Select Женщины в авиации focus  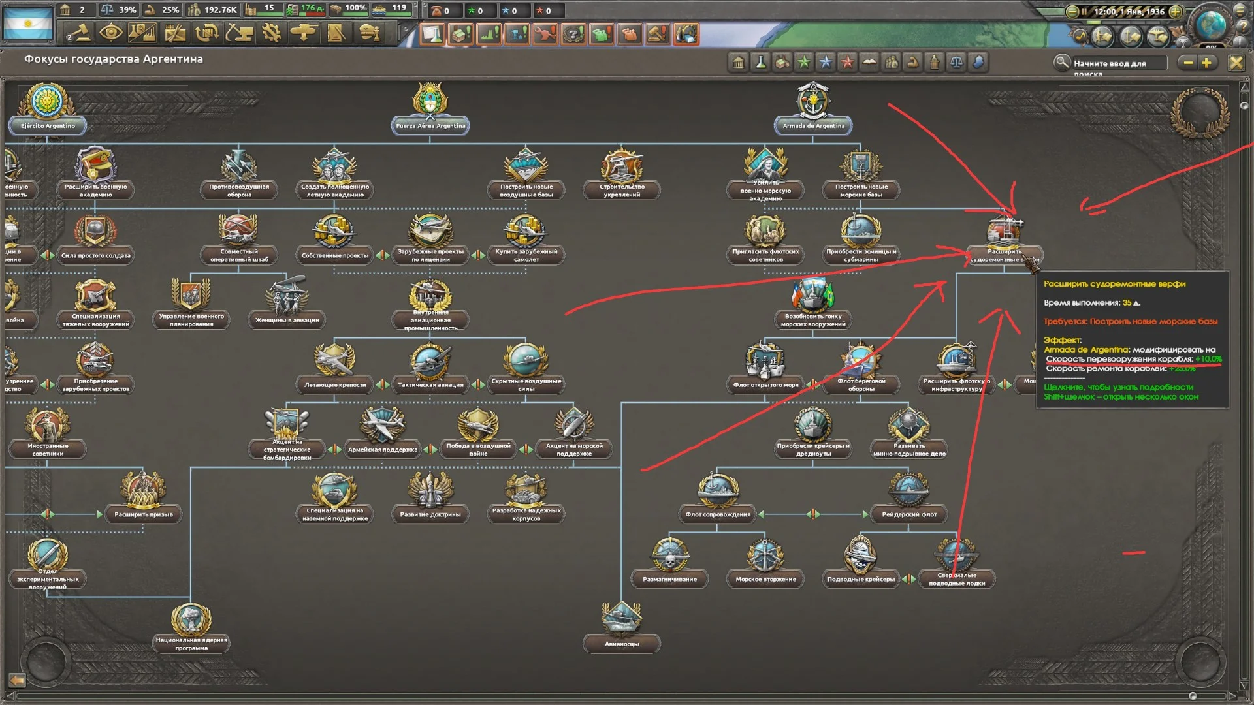pyautogui.click(x=287, y=304)
